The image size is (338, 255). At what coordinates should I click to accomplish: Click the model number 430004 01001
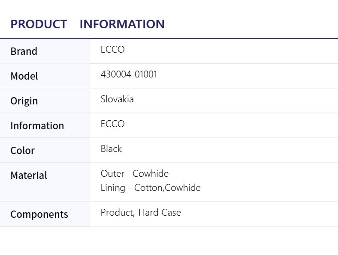pos(129,74)
